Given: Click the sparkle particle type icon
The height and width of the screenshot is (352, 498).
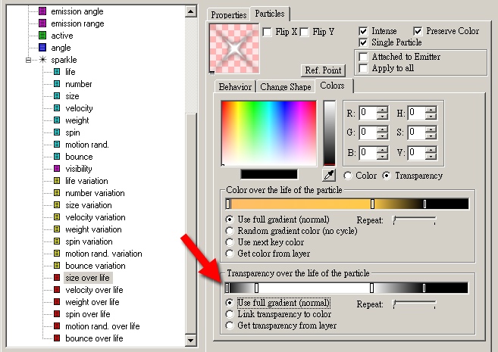Looking at the screenshot, I should [43, 60].
